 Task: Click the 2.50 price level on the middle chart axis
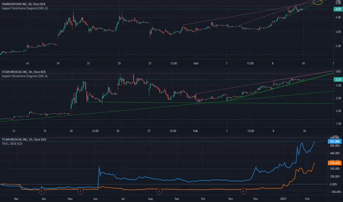pos(338,98)
